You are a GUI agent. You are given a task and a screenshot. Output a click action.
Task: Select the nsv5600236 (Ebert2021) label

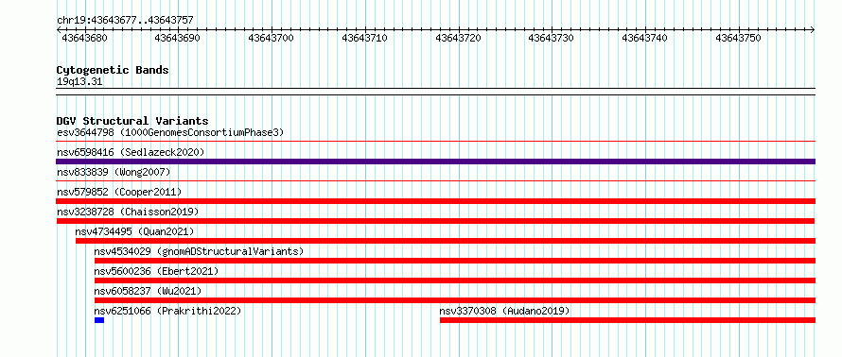click(156, 271)
